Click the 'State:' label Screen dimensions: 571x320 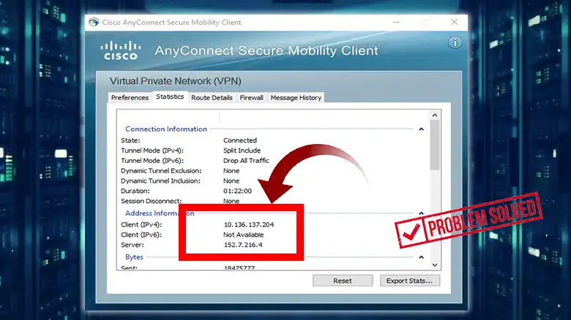pyautogui.click(x=130, y=140)
